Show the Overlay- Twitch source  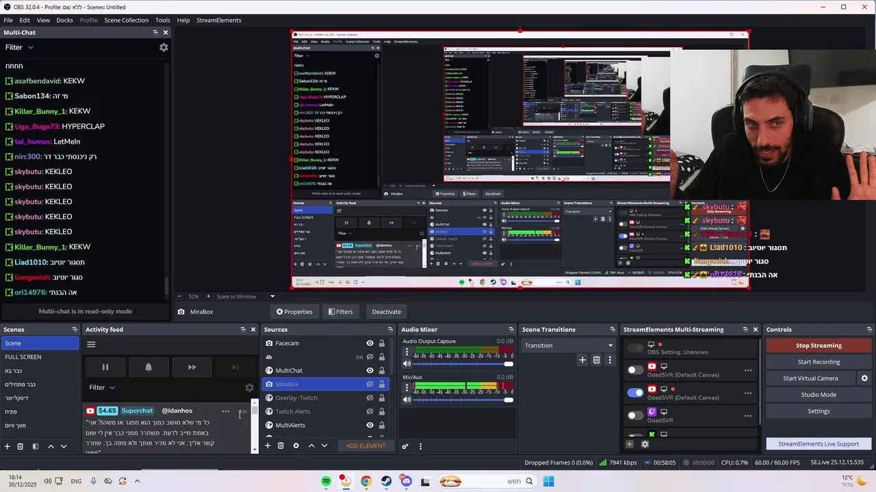click(370, 398)
